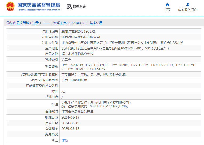Select the model list starting HYY-T620YU9

pos(128,67)
